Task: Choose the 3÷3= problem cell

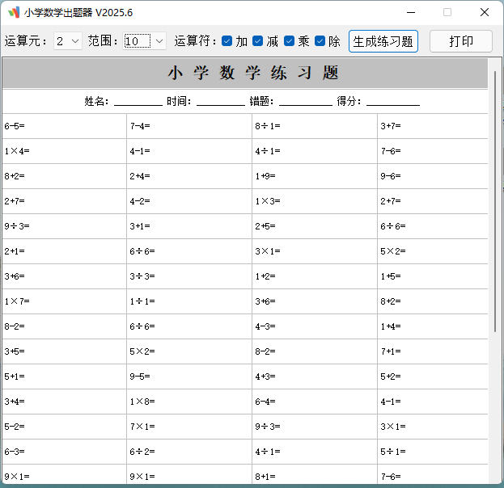Action: coord(189,276)
